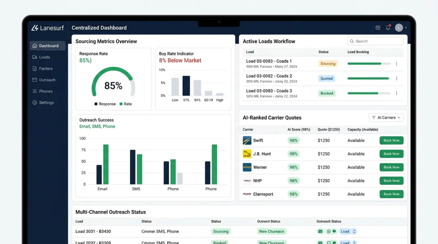This screenshot has width=438, height=244.
Task: Open Facters in the sidebar
Action: point(45,69)
